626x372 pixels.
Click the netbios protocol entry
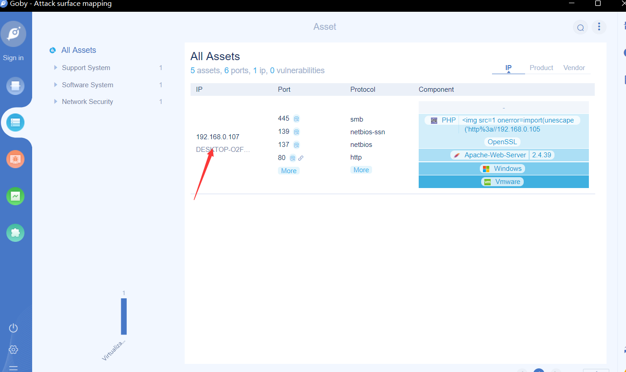[361, 145]
